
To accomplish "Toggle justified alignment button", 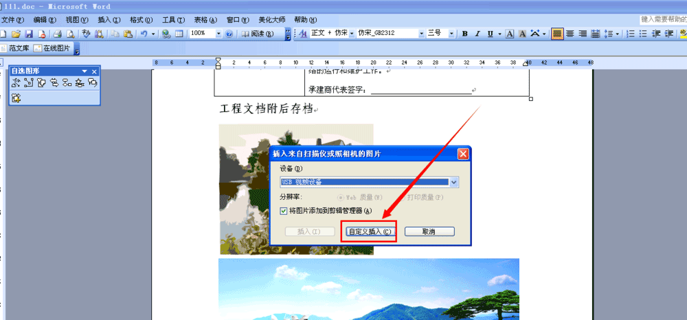I will pyautogui.click(x=557, y=34).
